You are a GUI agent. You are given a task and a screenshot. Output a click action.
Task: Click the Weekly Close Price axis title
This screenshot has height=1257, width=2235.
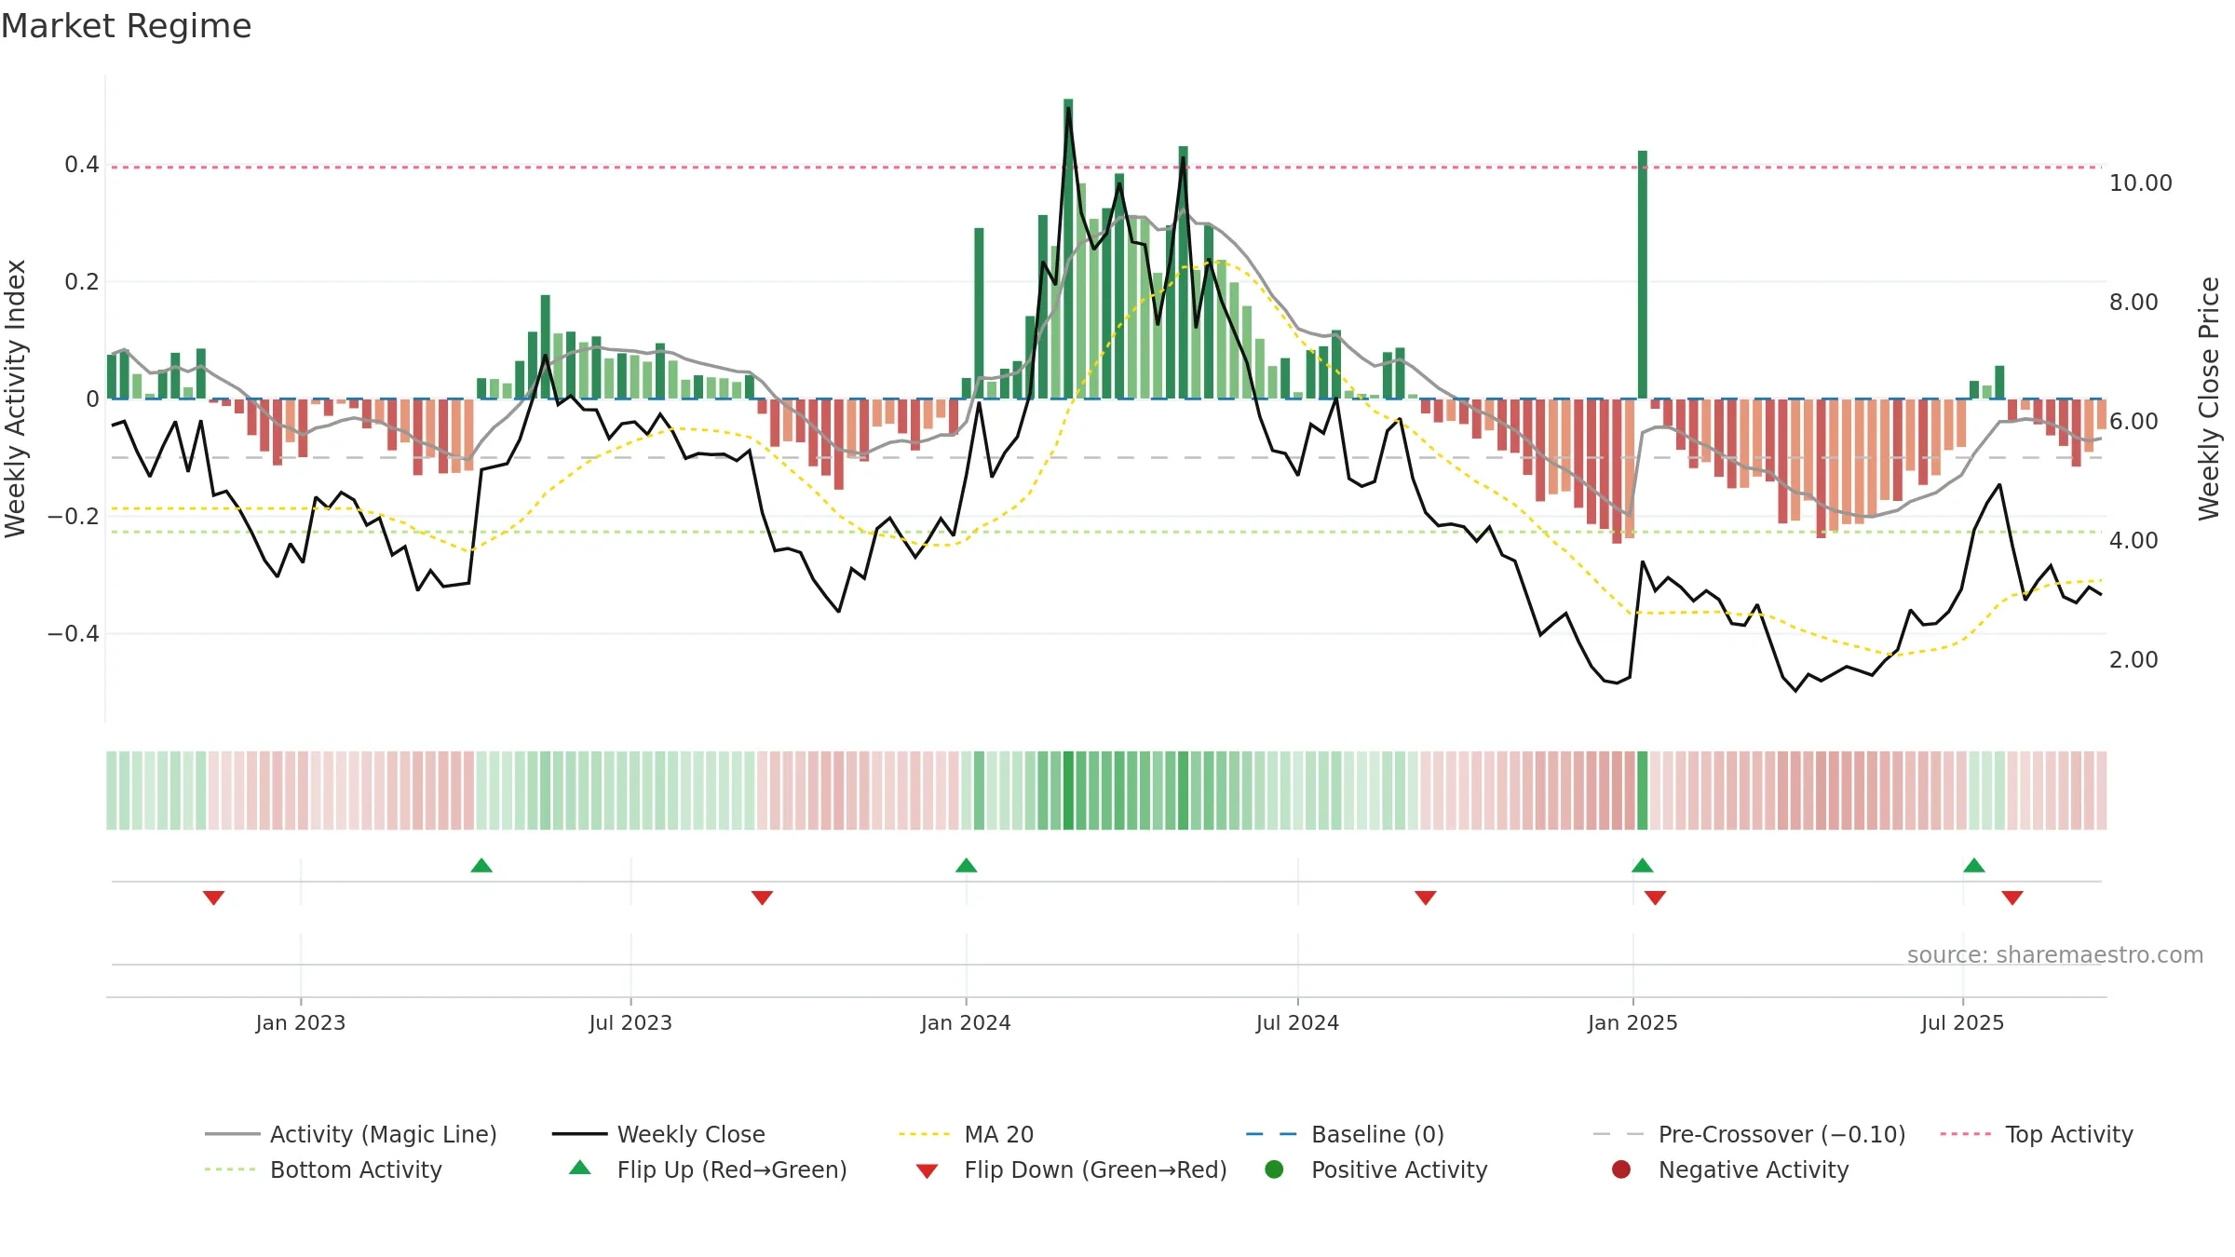click(x=2209, y=399)
